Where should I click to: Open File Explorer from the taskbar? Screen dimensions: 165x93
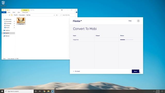[x=48, y=91]
